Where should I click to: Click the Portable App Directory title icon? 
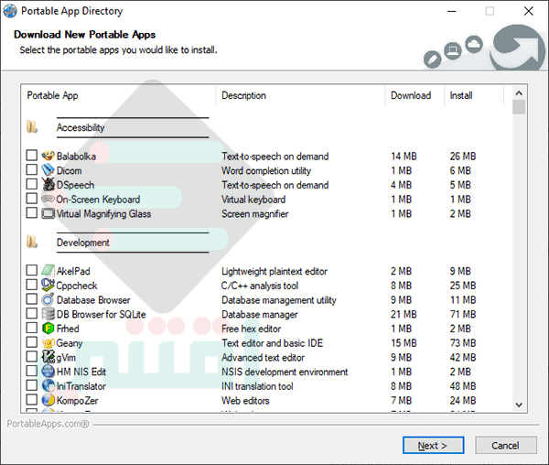click(10, 11)
